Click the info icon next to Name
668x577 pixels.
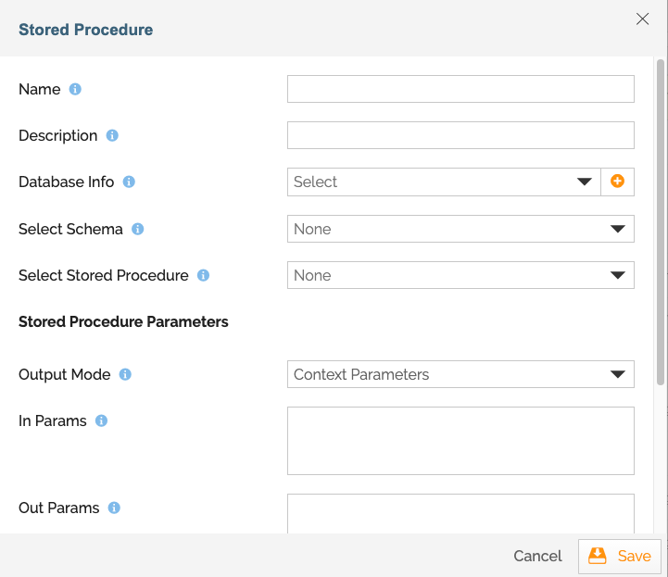(76, 90)
